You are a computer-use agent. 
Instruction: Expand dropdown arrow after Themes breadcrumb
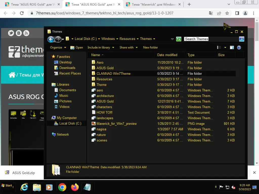click(x=154, y=39)
